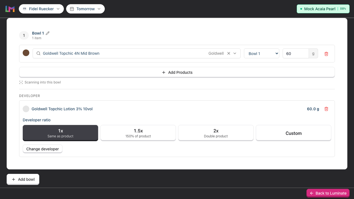Screen dimensions: 354x199
Task: Click the calendar icon beside Tomorrow
Action: point(72,9)
